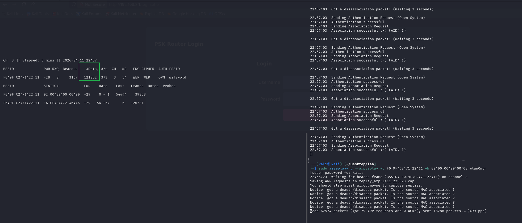Image resolution: width=522 pixels, height=223 pixels.
Task: Select the Frames value 120731
Action: coord(137,103)
